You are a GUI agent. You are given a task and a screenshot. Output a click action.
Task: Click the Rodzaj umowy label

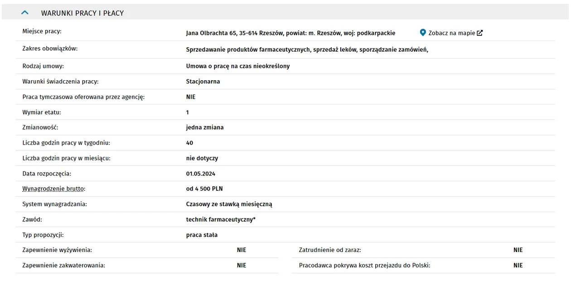click(x=43, y=66)
